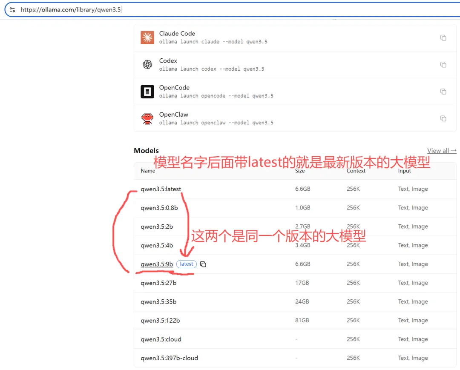Viewport: 460px width, 370px height.
Task: Open the qwen3.5:122b model
Action: point(160,321)
